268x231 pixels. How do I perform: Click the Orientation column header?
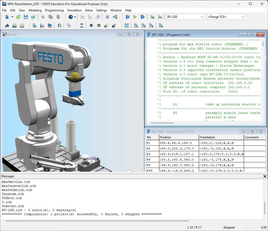tap(221, 137)
